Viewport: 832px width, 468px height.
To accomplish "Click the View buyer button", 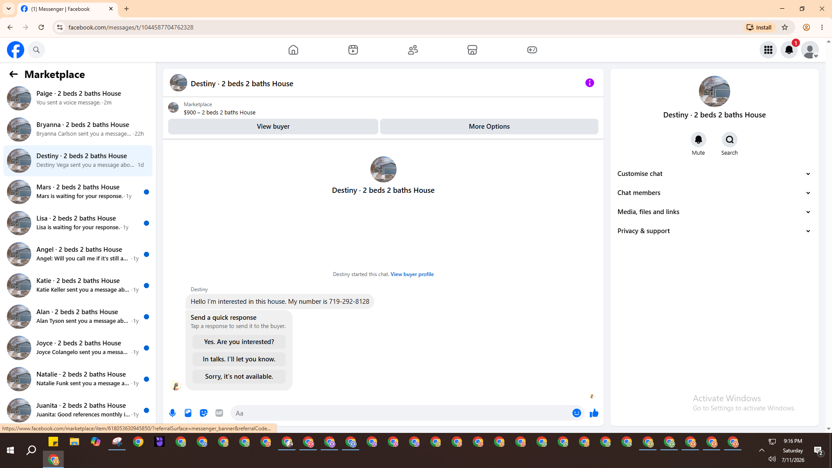I will [x=273, y=127].
